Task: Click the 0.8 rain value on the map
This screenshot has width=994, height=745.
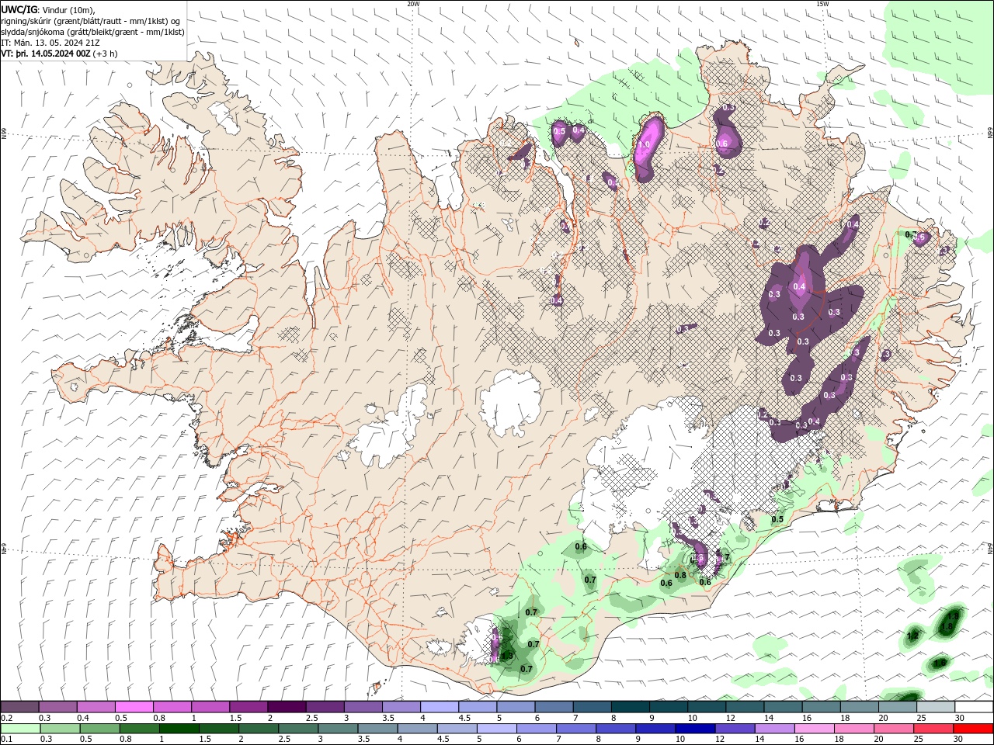Action: tap(680, 575)
